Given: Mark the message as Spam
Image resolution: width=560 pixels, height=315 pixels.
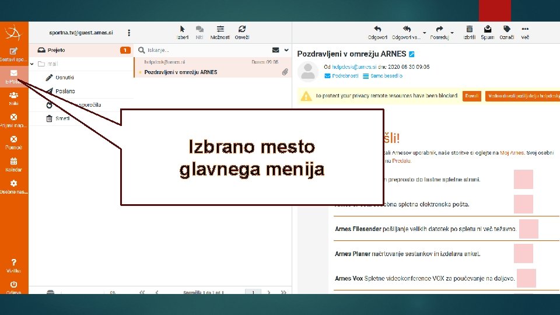Looking at the screenshot, I should [488, 33].
